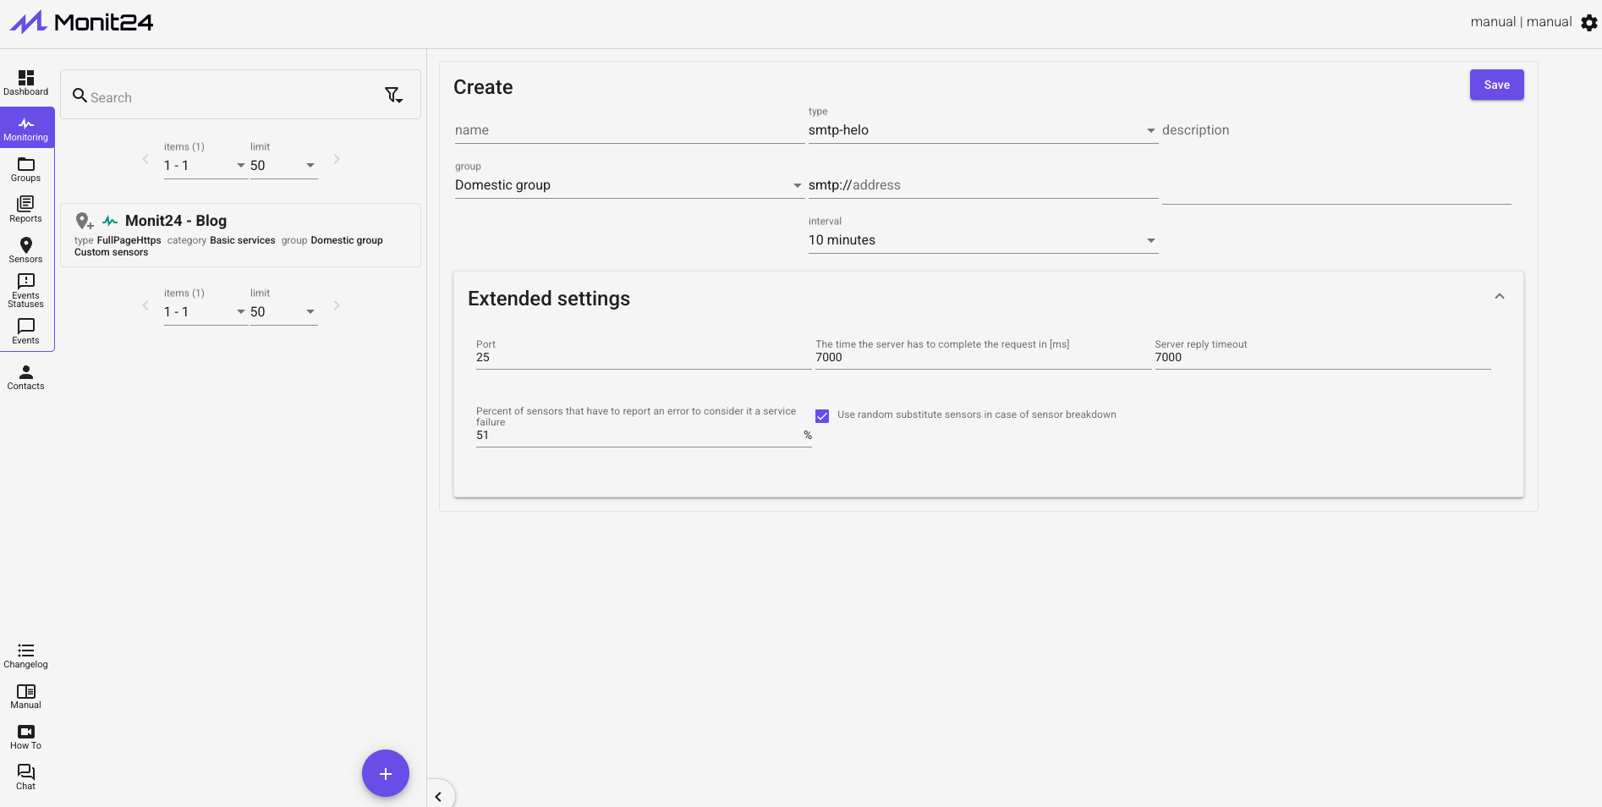Uncheck random substitute sensors checkbox

click(822, 416)
